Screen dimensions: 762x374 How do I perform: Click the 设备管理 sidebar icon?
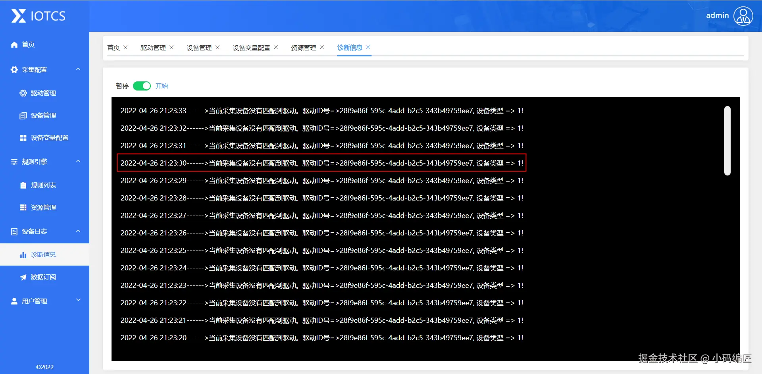click(23, 116)
